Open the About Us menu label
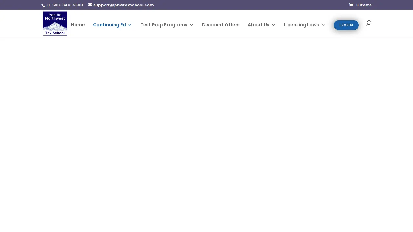 (x=258, y=25)
